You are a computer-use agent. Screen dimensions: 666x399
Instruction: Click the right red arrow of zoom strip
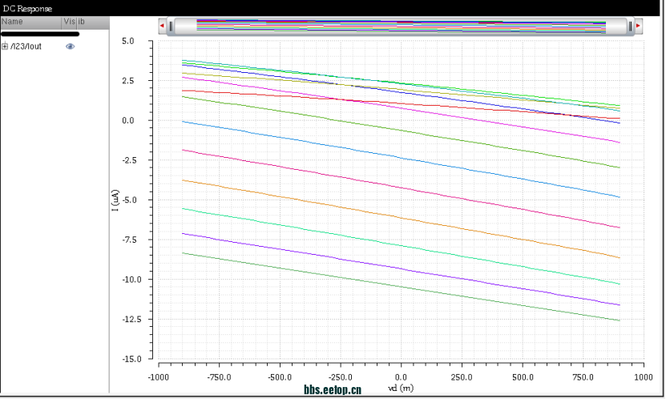pos(638,26)
